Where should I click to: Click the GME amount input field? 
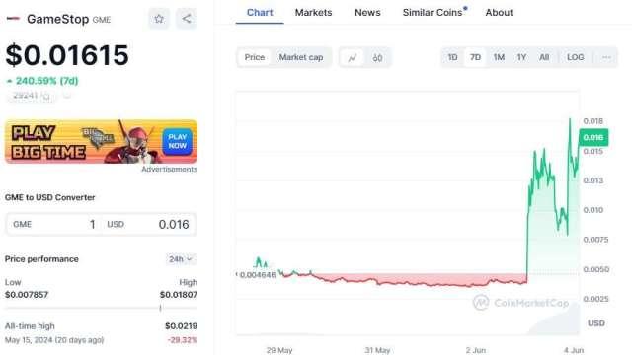coord(53,224)
